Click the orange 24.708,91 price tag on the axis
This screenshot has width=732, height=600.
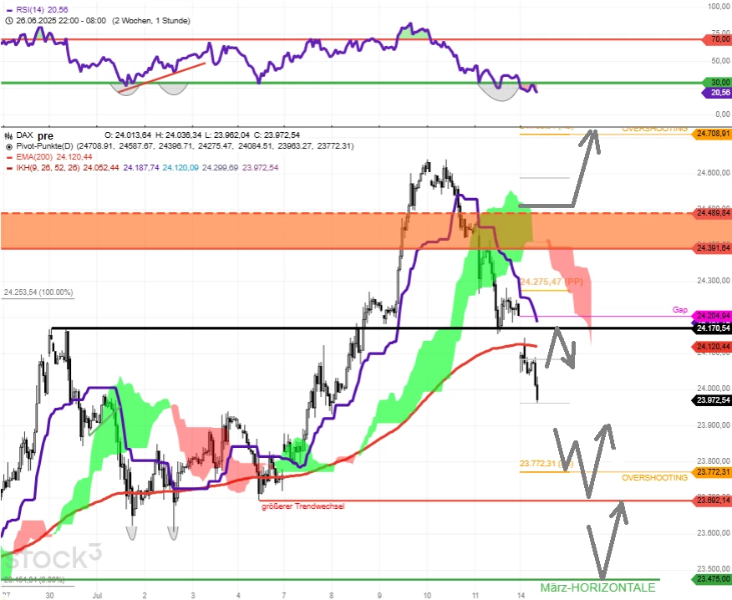pyautogui.click(x=713, y=134)
